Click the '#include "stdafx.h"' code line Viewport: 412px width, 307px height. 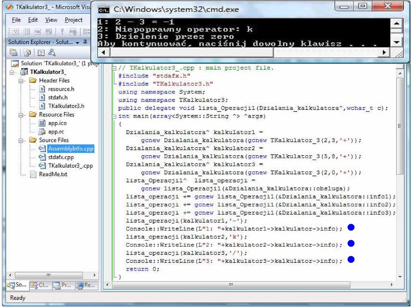click(154, 76)
